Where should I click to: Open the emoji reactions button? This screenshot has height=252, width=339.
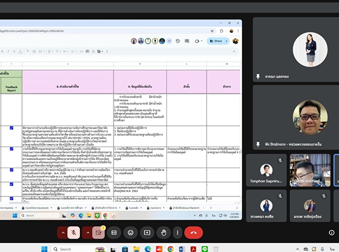(x=131, y=233)
